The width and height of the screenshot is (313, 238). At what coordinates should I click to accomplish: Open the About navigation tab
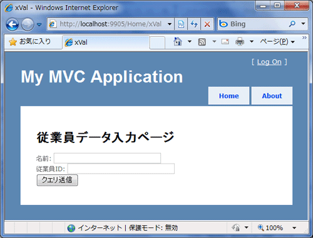coord(272,96)
